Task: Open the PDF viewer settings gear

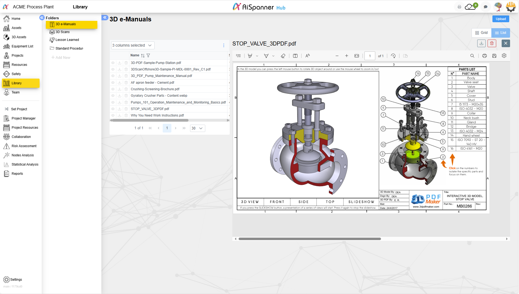Action: (x=504, y=56)
